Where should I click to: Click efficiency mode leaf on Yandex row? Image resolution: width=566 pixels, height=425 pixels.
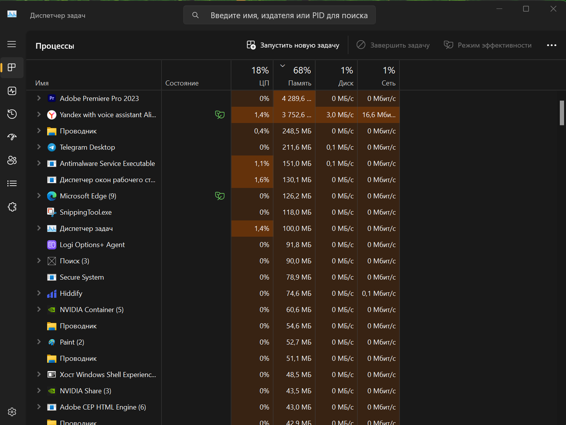[219, 115]
